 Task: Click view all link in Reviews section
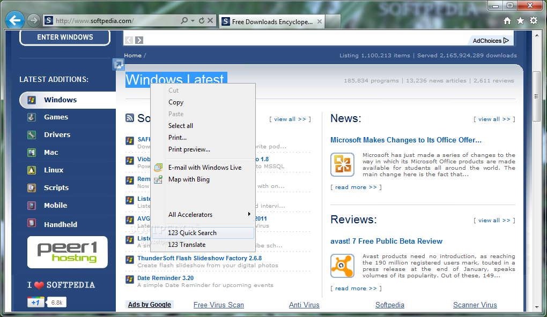(494, 221)
